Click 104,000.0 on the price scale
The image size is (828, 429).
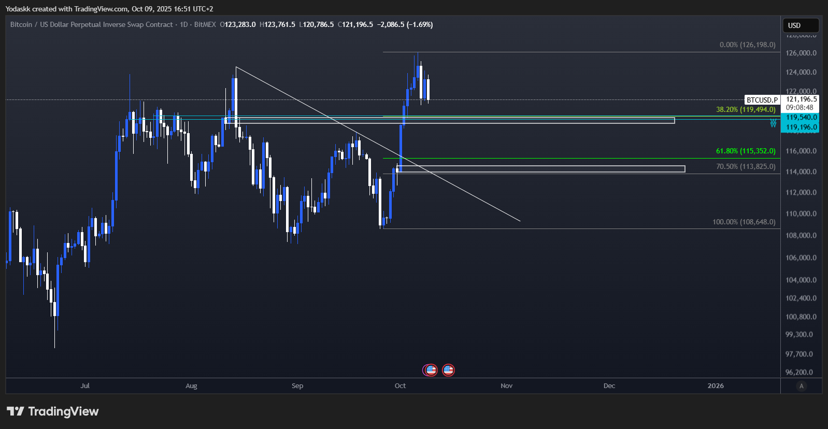[x=801, y=280]
